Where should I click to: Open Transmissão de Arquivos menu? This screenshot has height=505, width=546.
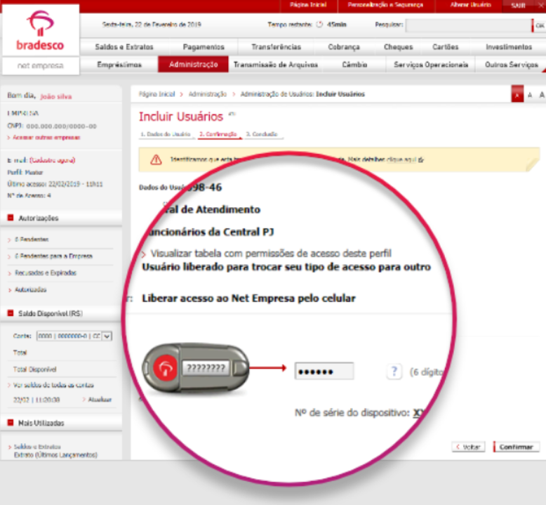[x=276, y=65]
